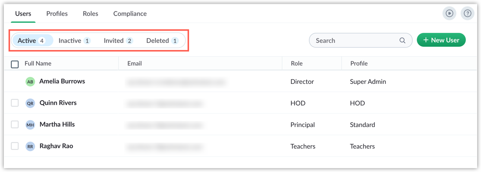The height and width of the screenshot is (172, 481).
Task: Switch to the Profiles tab
Action: pos(57,13)
